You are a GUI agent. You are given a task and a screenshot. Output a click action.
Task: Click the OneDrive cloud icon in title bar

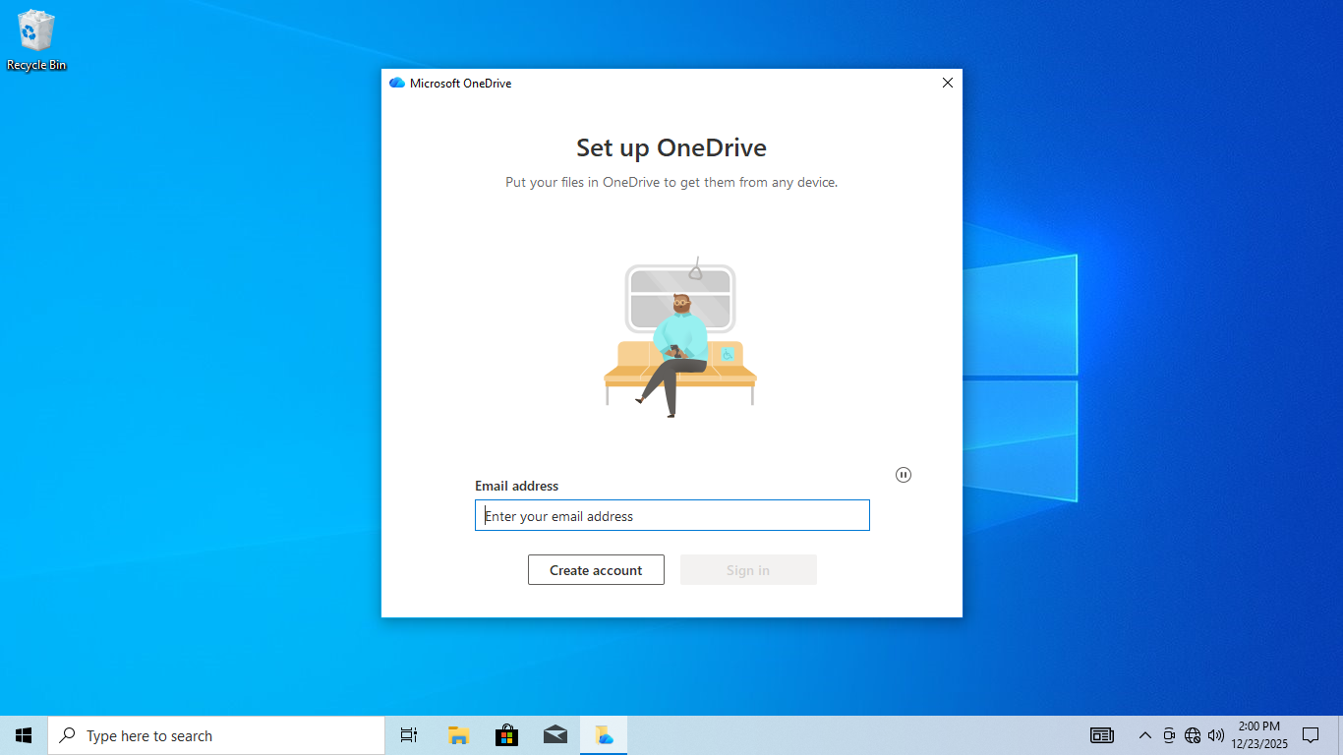(x=397, y=84)
